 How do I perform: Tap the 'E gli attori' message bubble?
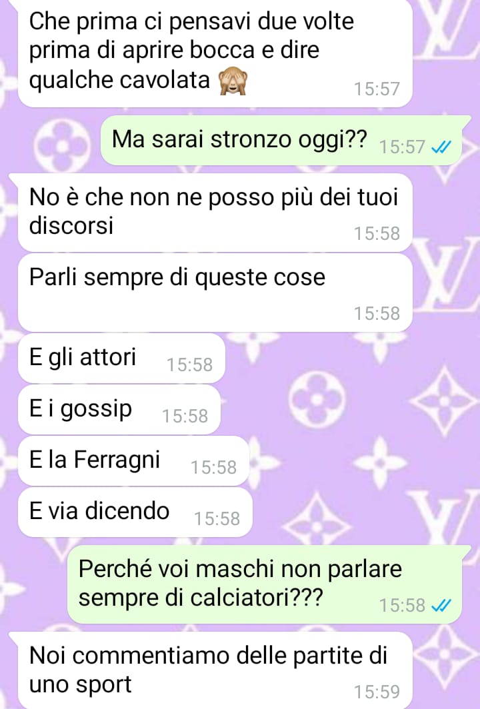pos(121,358)
